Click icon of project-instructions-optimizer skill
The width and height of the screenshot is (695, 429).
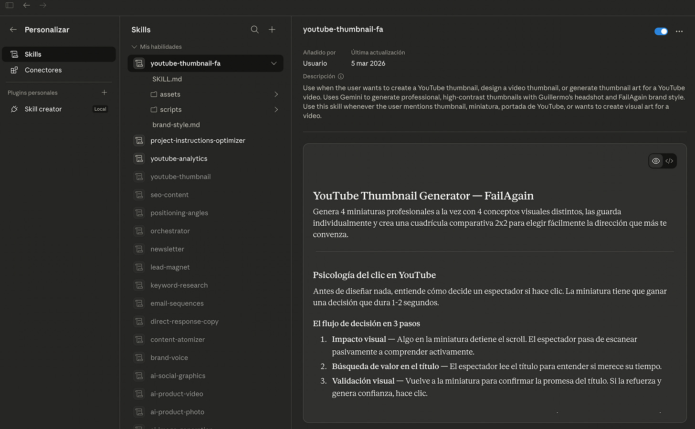click(139, 141)
